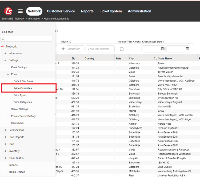Viewport: 200px width, 177px height.
Task: Open the Customer Service menu
Action: point(61,11)
